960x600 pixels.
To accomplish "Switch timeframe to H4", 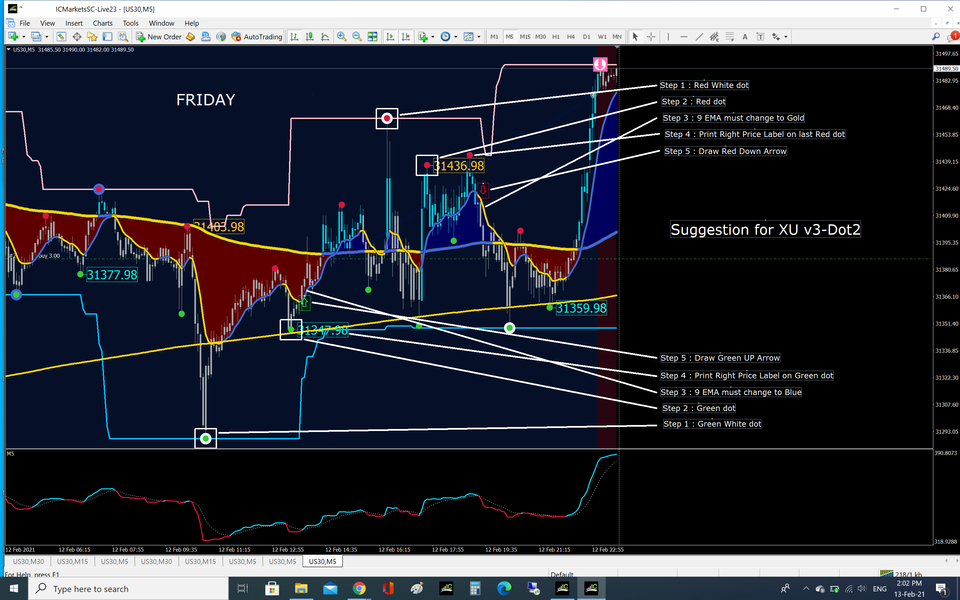I will click(x=570, y=37).
